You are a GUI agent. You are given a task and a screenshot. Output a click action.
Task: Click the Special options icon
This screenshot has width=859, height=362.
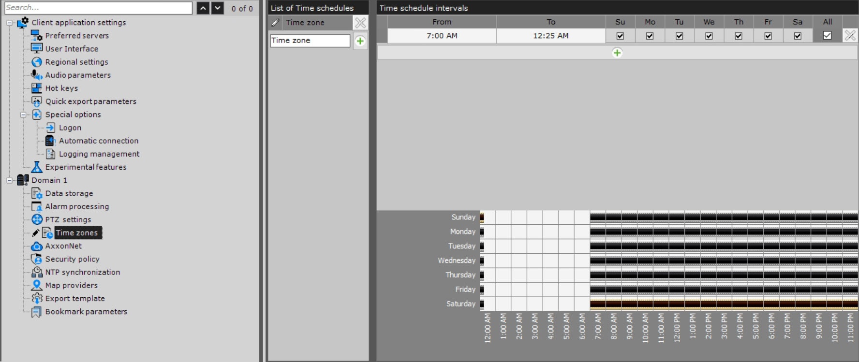pos(37,115)
